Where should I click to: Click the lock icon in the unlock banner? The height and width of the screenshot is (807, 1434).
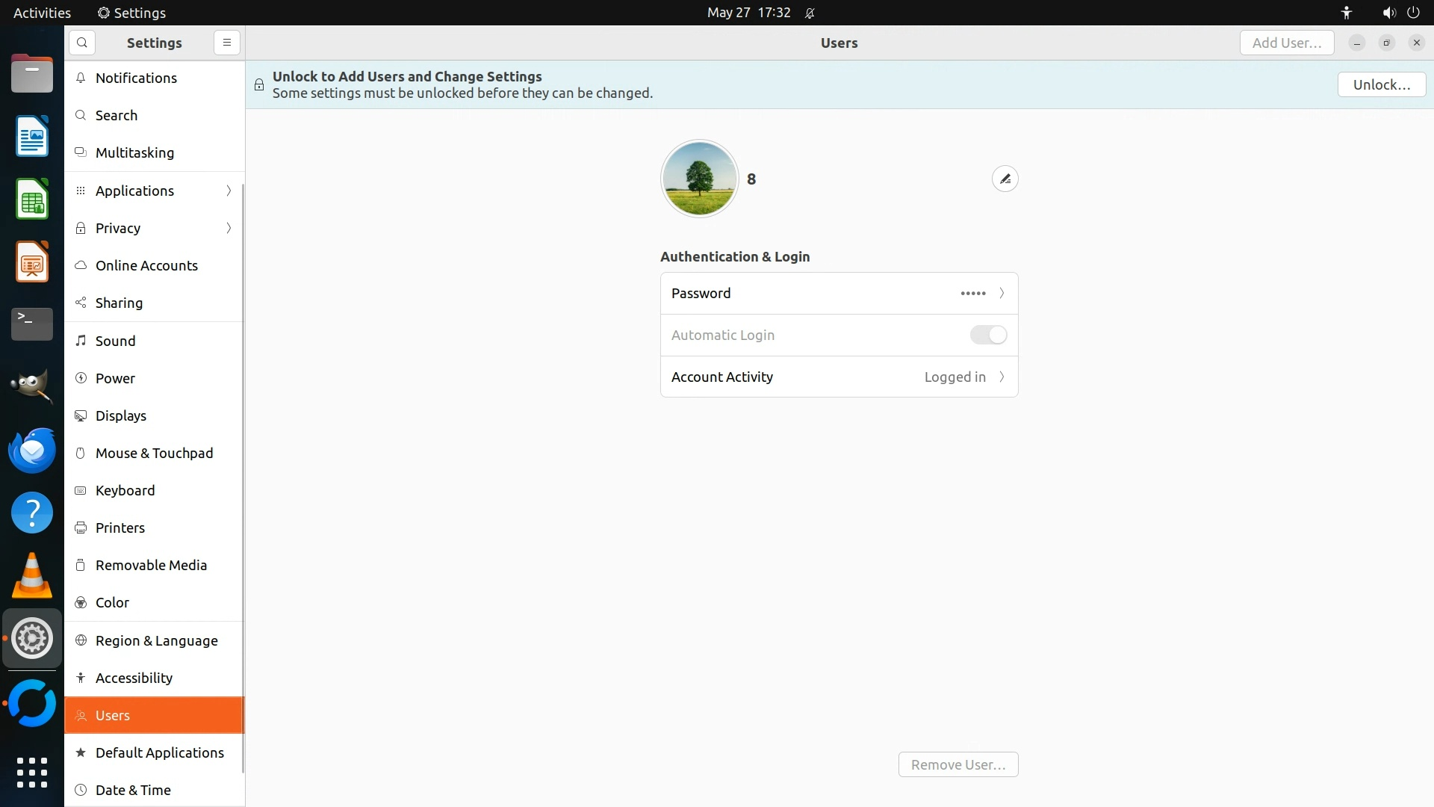pyautogui.click(x=259, y=84)
